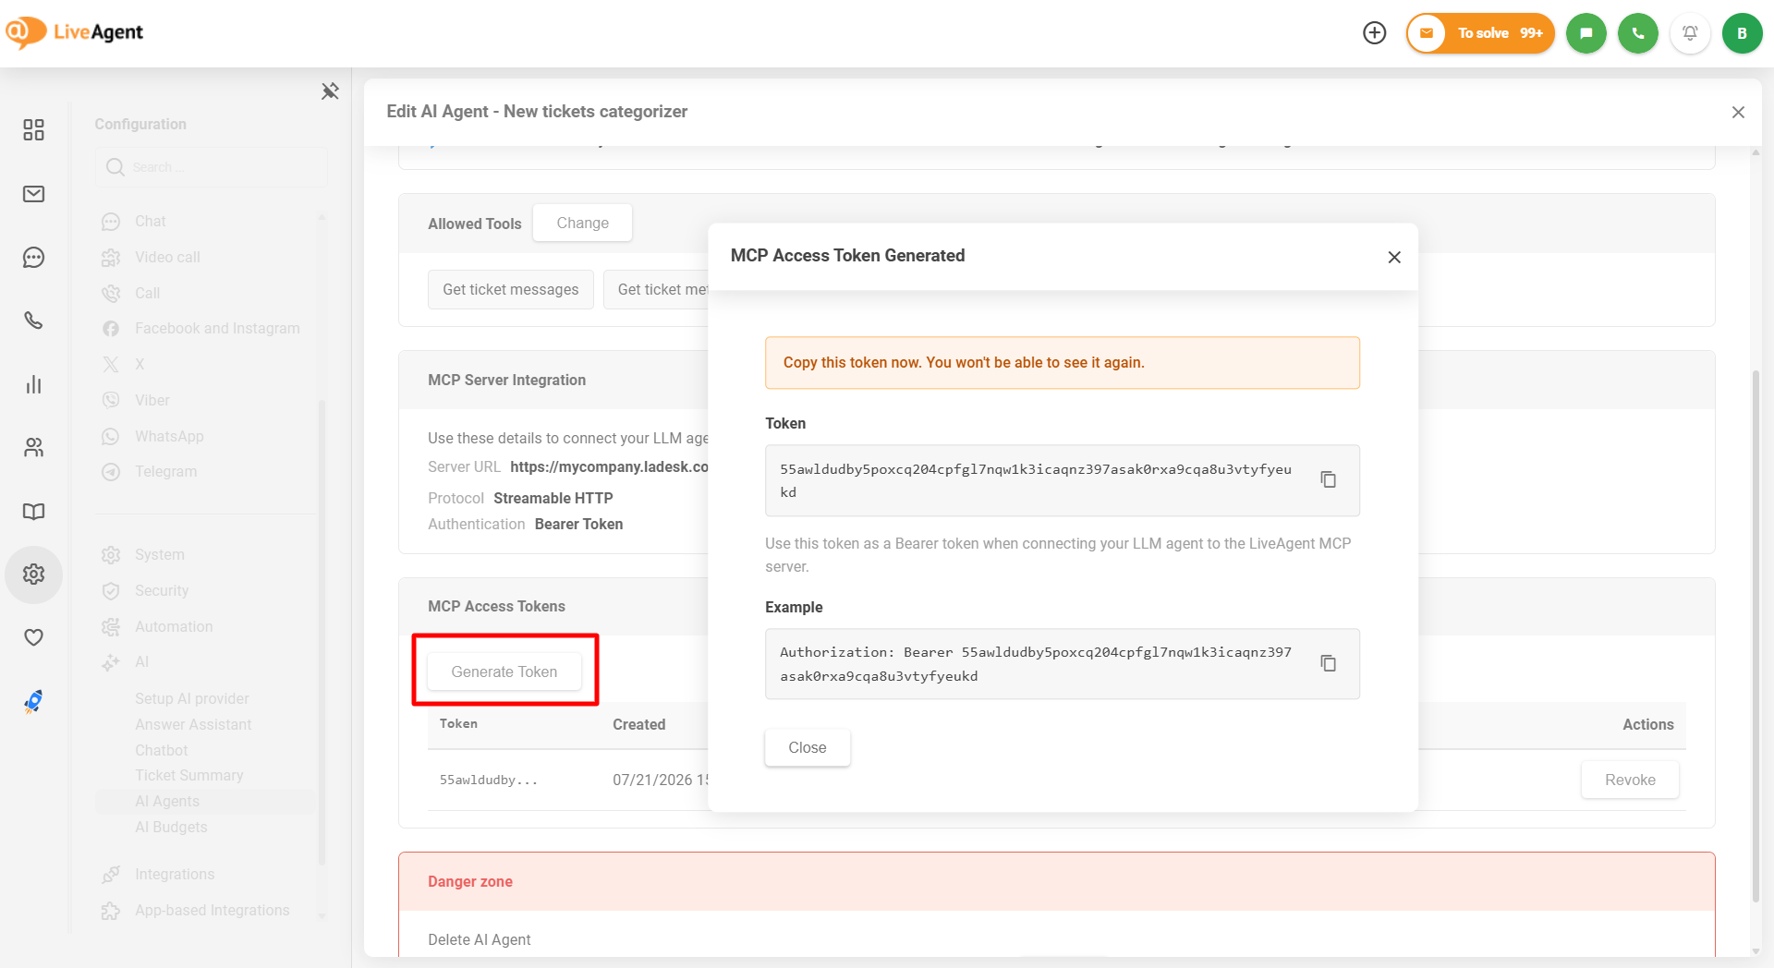Click the Close button in token dialog
This screenshot has height=968, width=1774.
808,747
